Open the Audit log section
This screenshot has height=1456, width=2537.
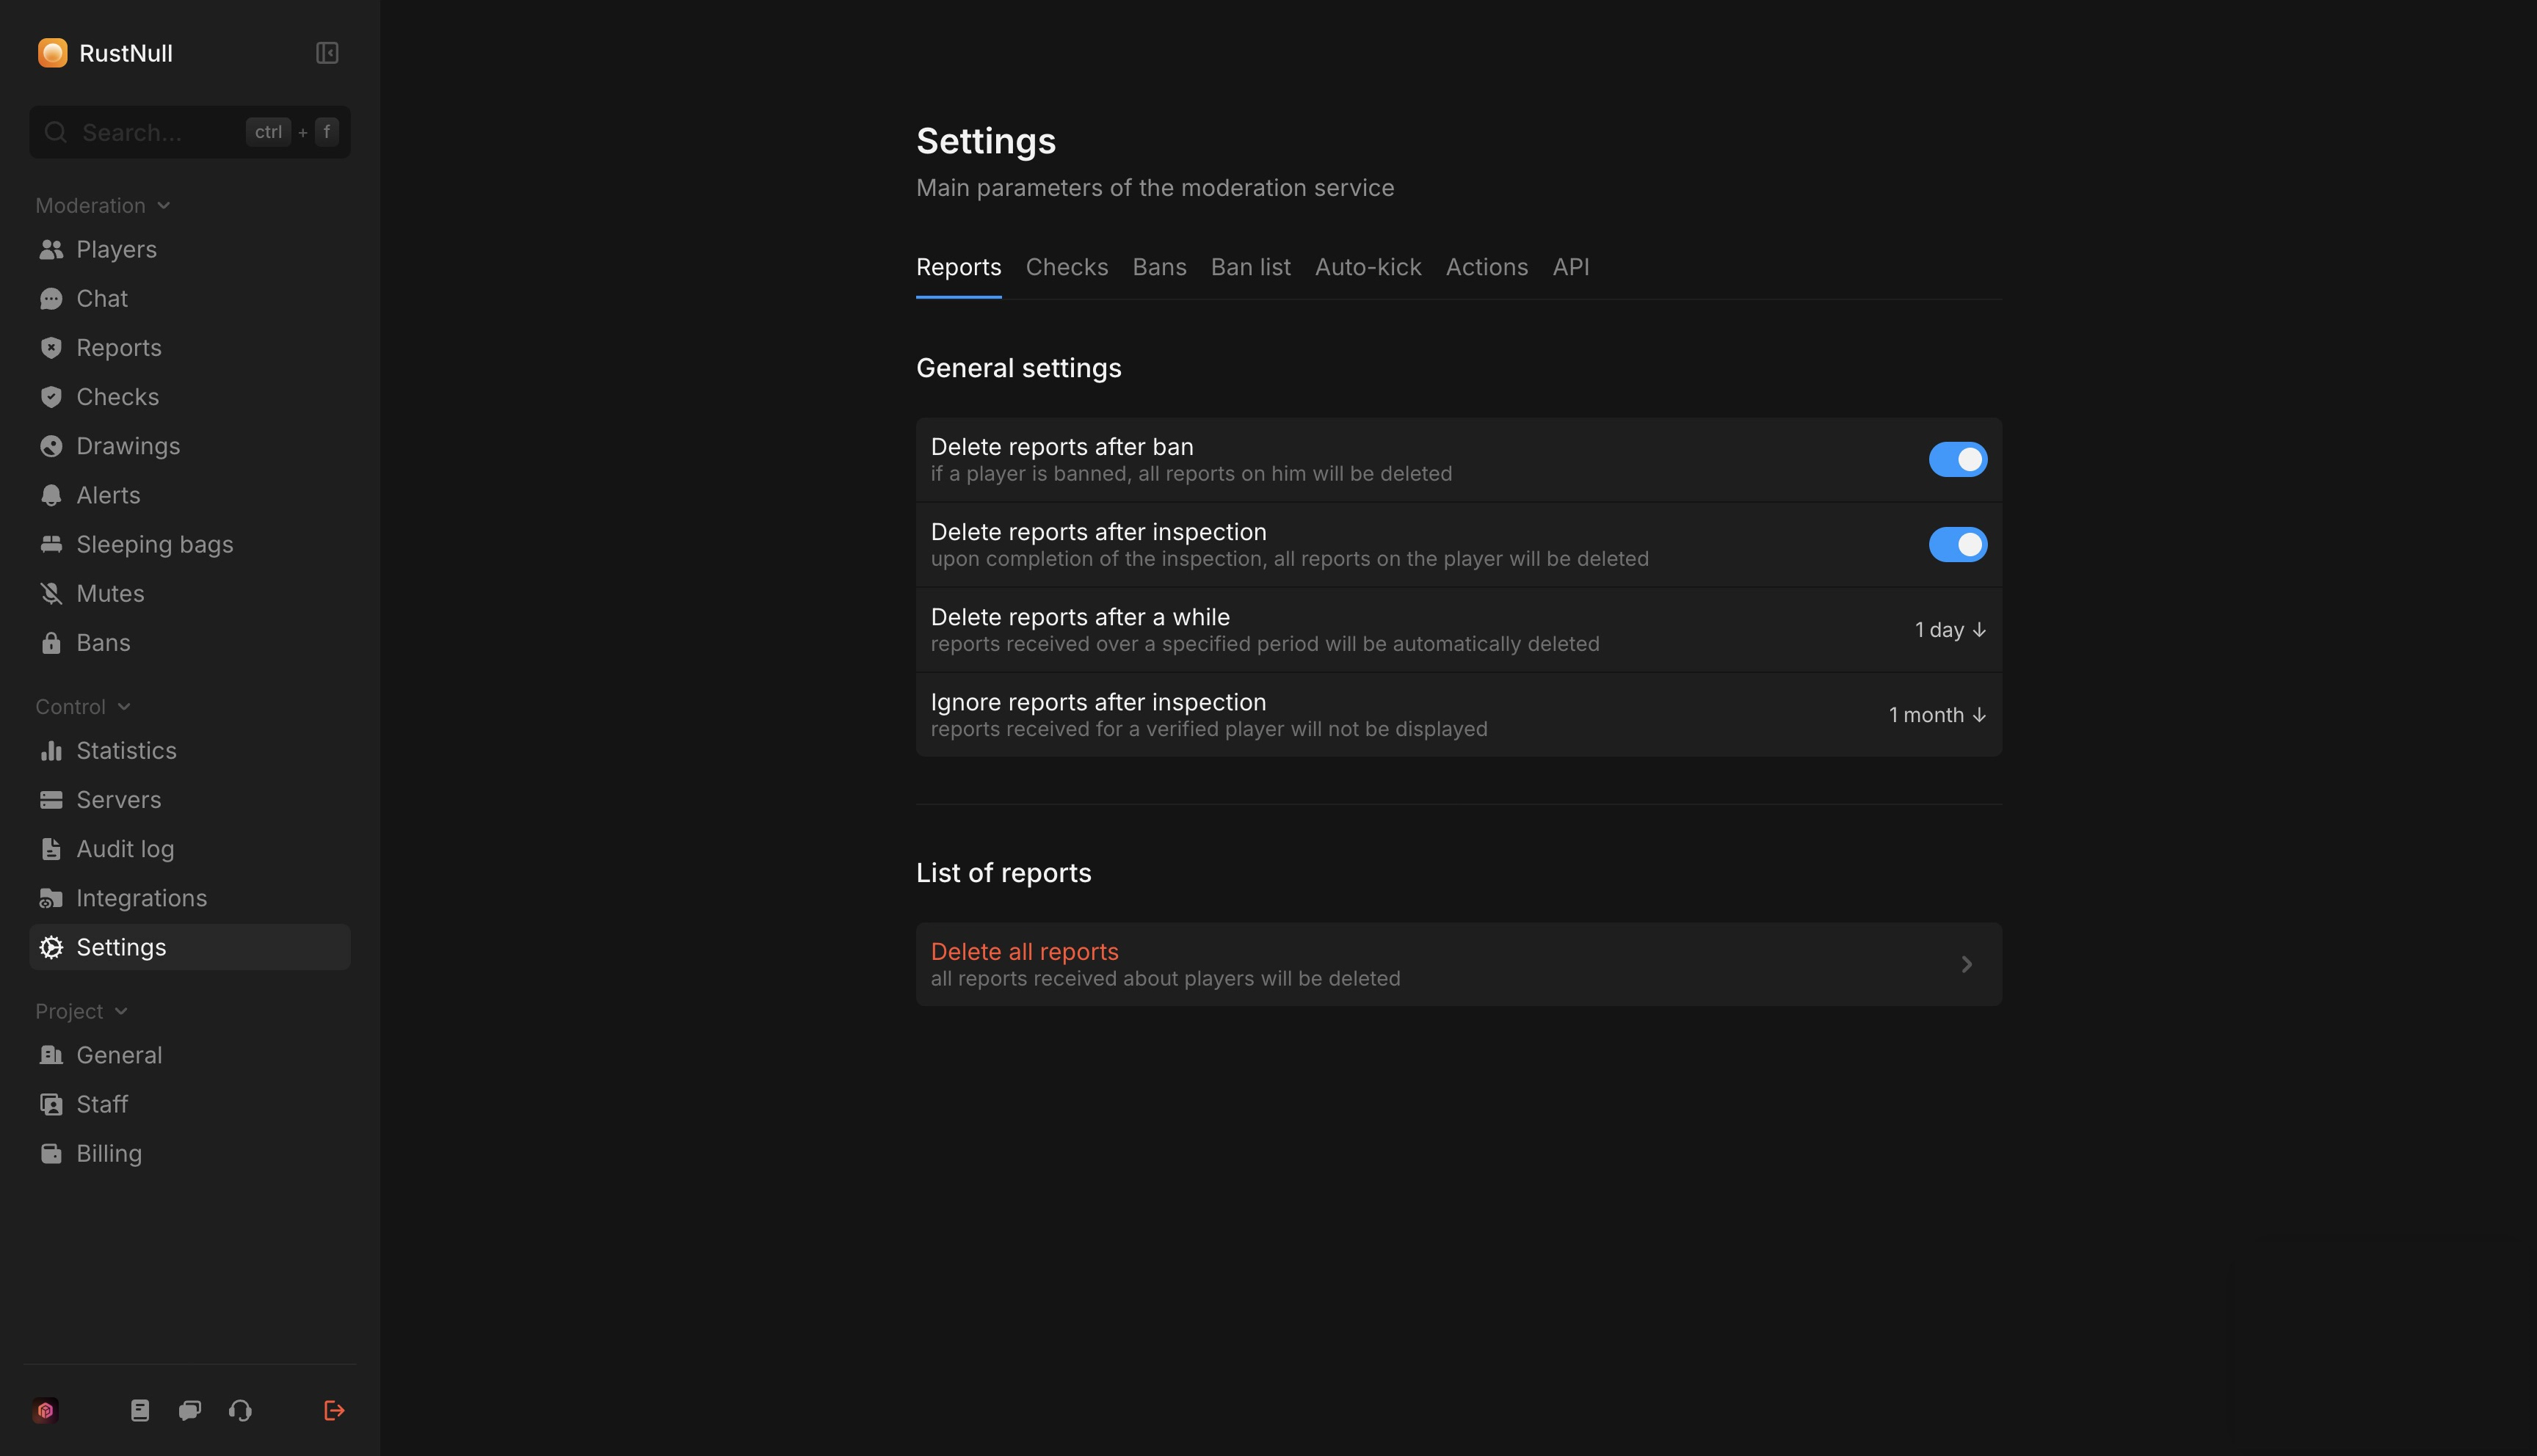(125, 848)
